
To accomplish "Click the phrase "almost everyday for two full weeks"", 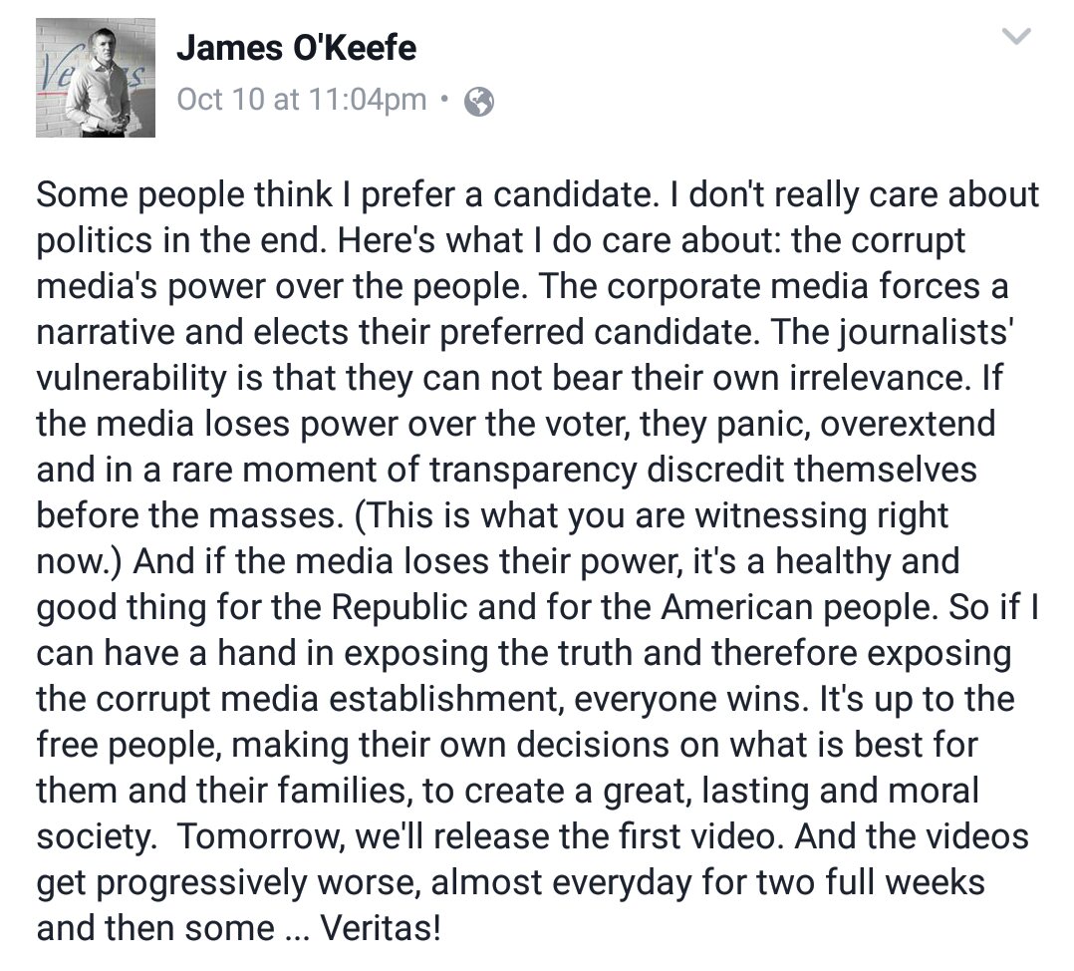I will point(707,882).
